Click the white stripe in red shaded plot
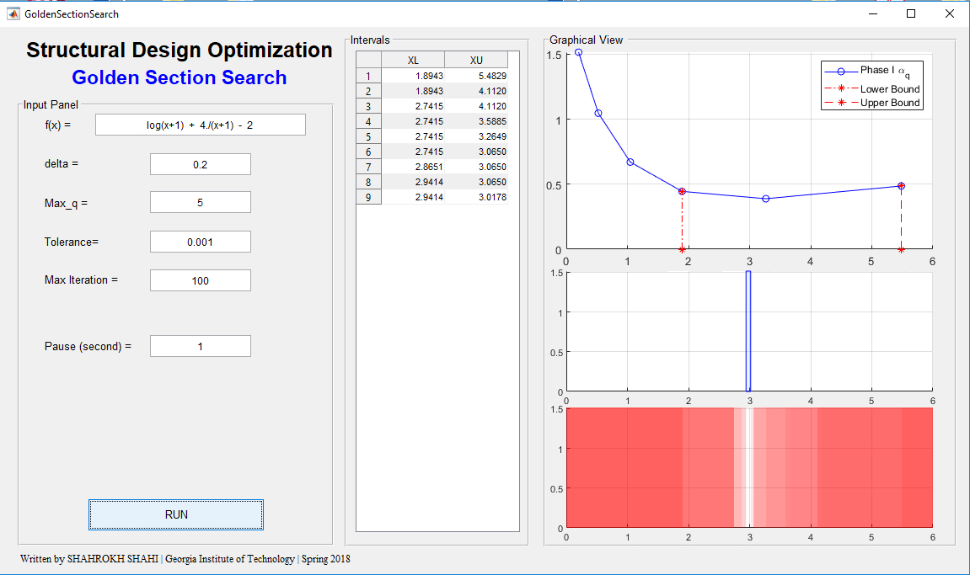This screenshot has width=970, height=575. click(x=749, y=467)
